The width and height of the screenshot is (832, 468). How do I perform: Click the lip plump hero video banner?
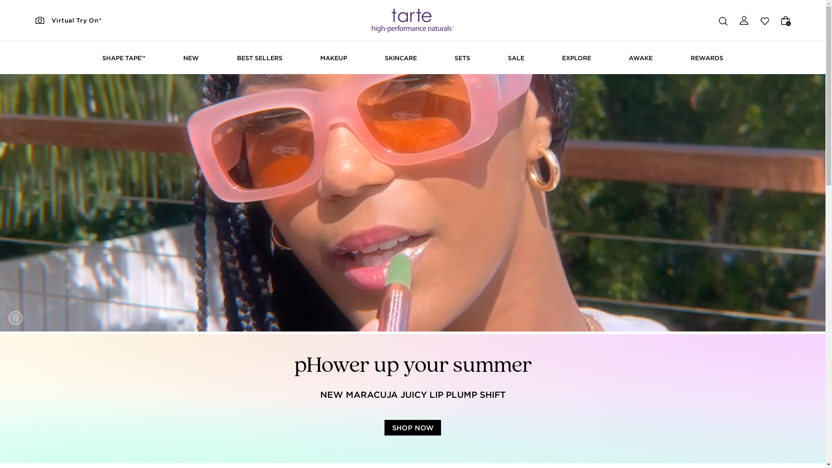coord(413,203)
